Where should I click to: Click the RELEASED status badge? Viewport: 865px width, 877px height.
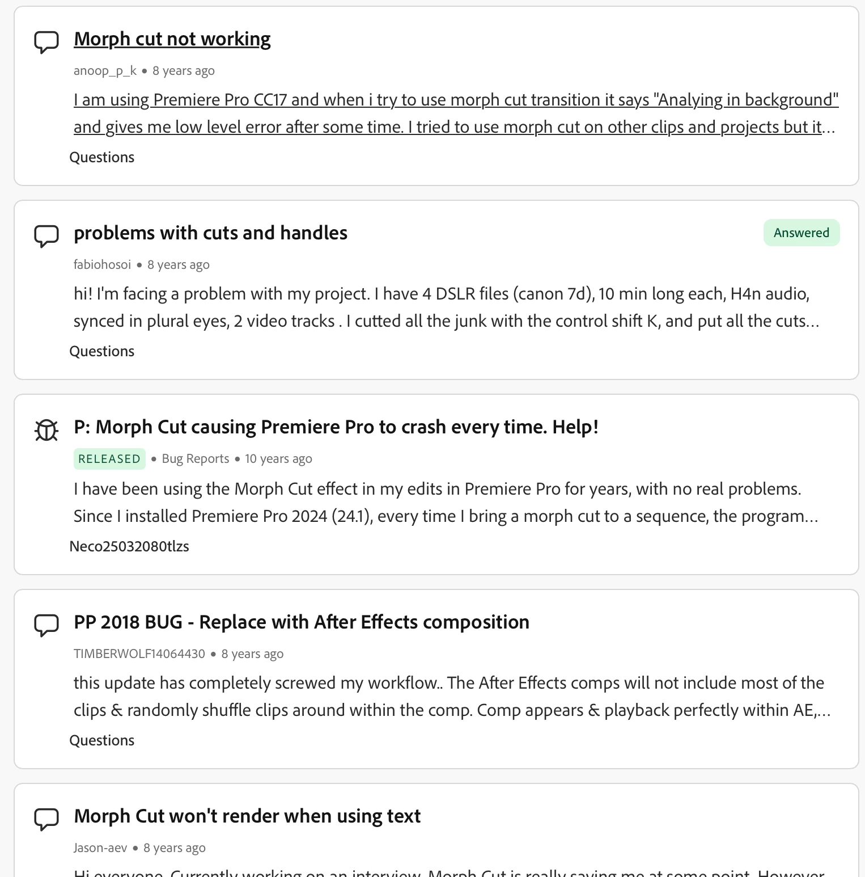[x=109, y=459]
